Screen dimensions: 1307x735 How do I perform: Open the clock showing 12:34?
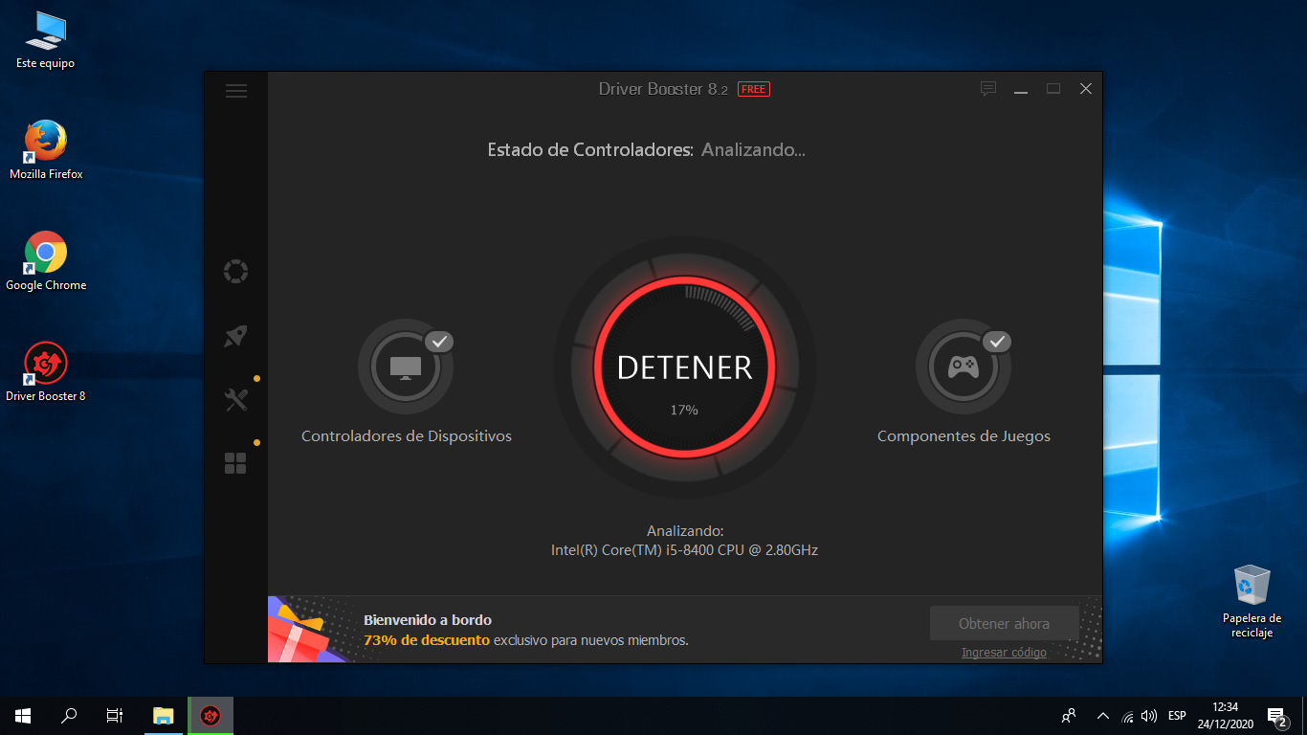pos(1225,716)
